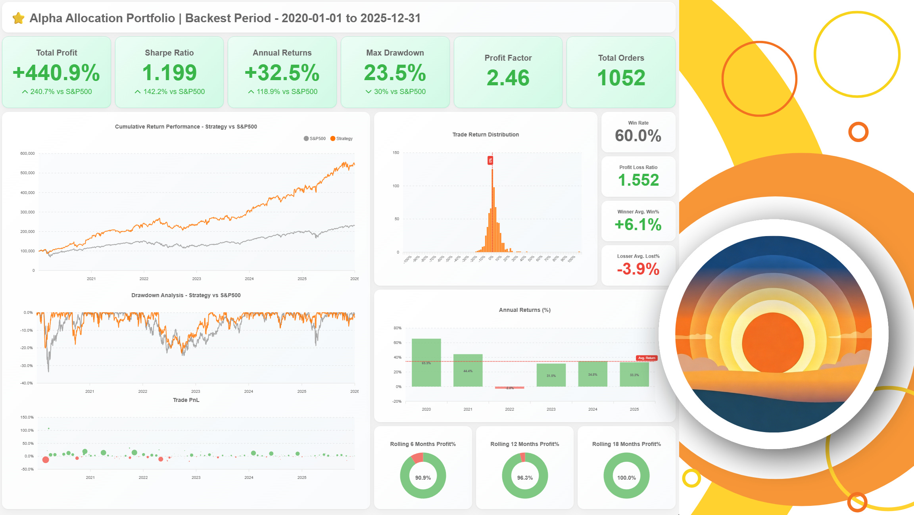Click up-chevron beside 142.2% vs S&P500
Viewport: 914px width, 515px height.
138,92
